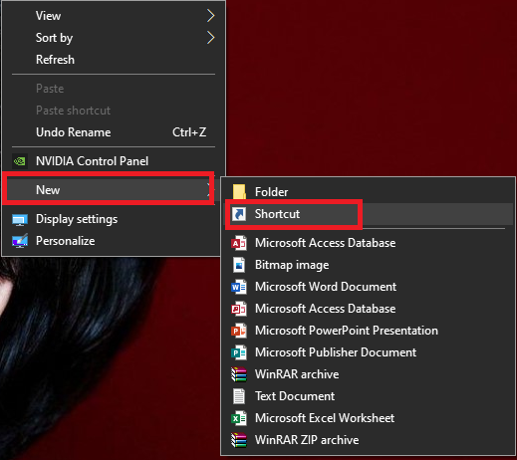Image resolution: width=517 pixels, height=460 pixels.
Task: Select Undo Rename
Action: point(114,132)
